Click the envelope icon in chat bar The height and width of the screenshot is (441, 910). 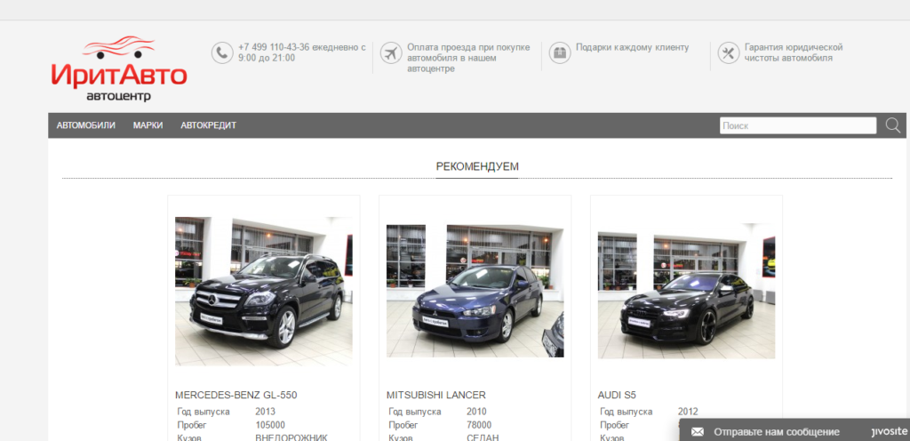pos(698,432)
